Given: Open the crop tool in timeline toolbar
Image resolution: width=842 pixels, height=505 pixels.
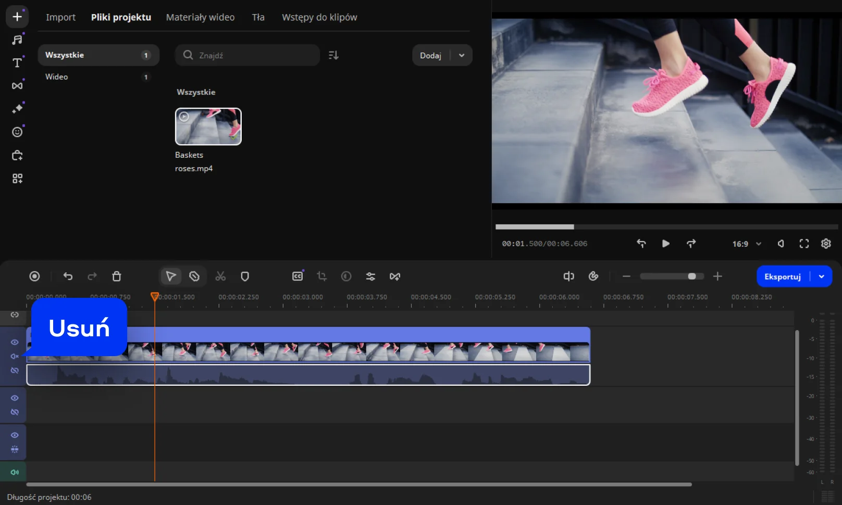Looking at the screenshot, I should click(321, 276).
